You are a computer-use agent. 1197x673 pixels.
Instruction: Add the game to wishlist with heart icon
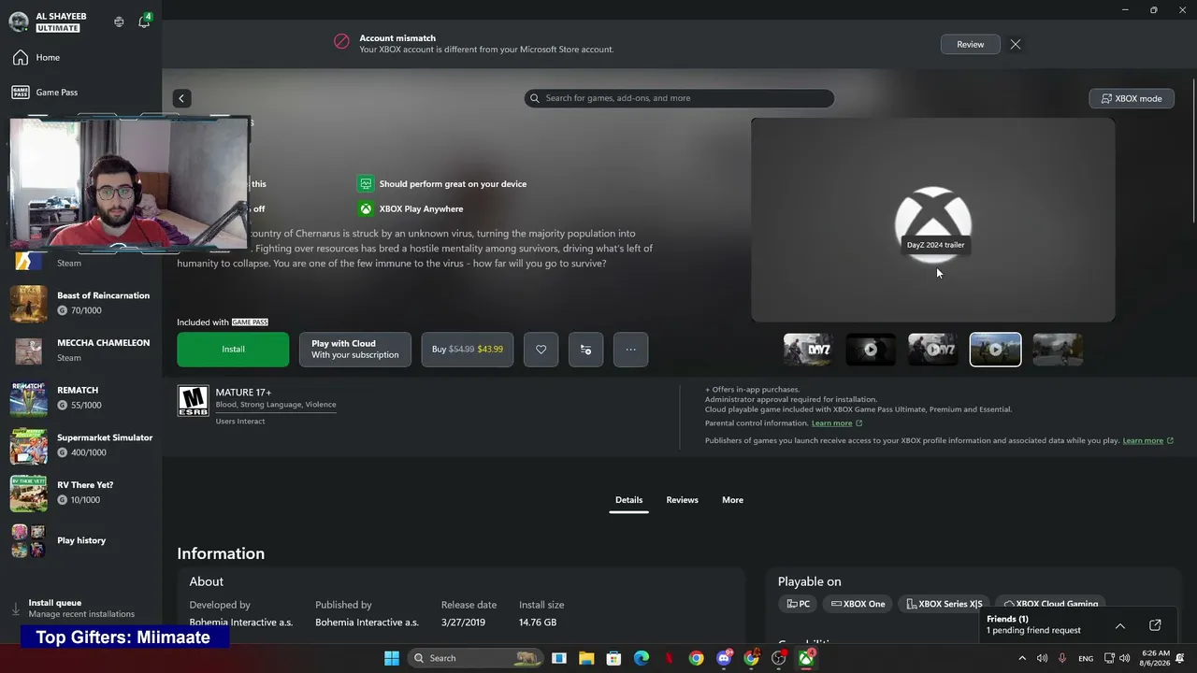click(x=541, y=350)
